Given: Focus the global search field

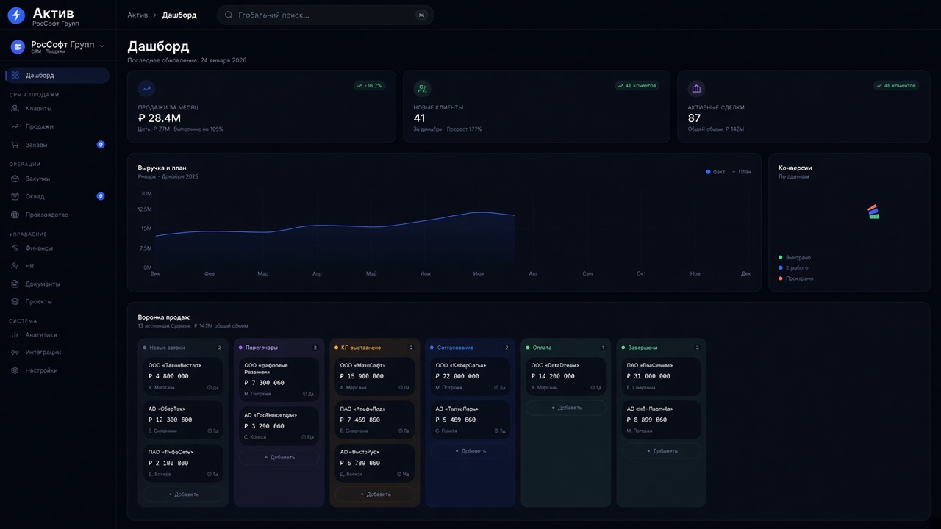Looking at the screenshot, I should coord(325,15).
